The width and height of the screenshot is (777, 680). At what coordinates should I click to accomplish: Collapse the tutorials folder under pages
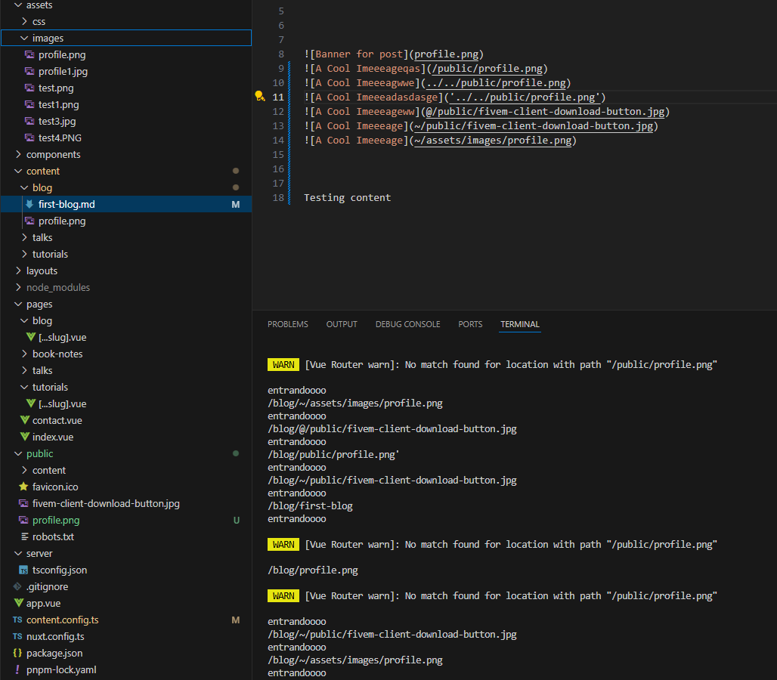[24, 387]
